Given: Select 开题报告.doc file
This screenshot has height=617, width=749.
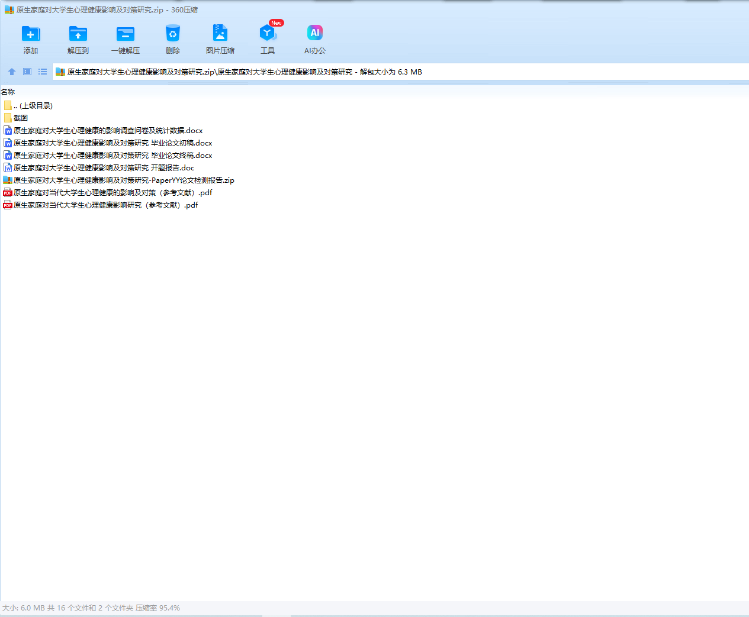Looking at the screenshot, I should click(99, 167).
